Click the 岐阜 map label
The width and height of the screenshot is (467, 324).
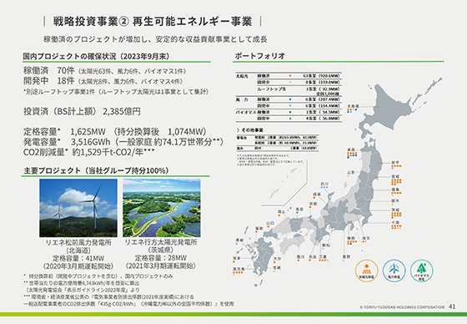tap(317, 195)
